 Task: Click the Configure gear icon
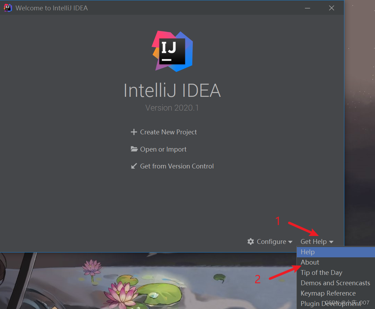[x=250, y=241]
